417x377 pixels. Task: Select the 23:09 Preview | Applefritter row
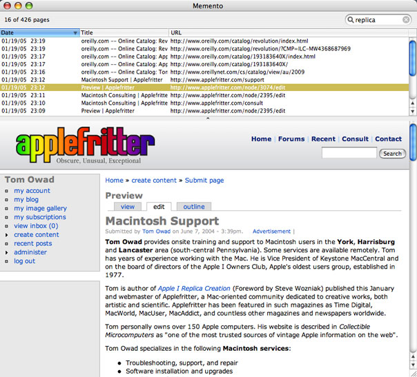(204, 111)
